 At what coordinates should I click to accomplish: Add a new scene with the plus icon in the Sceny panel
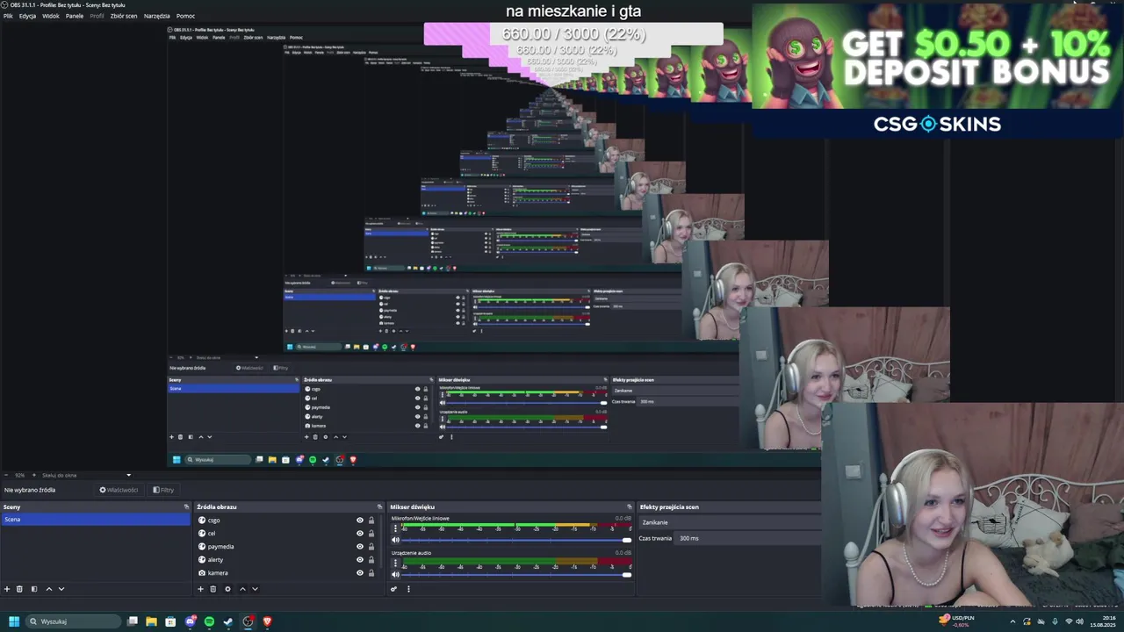click(7, 589)
